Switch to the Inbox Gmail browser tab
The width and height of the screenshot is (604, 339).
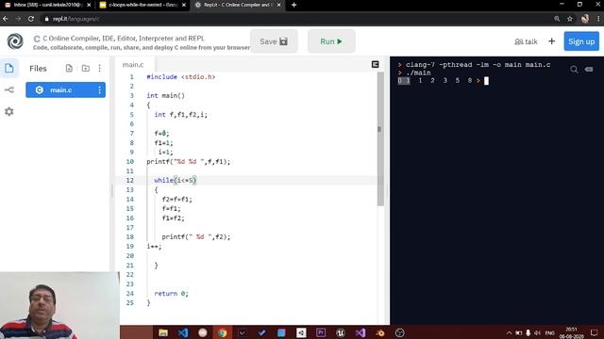pos(47,5)
